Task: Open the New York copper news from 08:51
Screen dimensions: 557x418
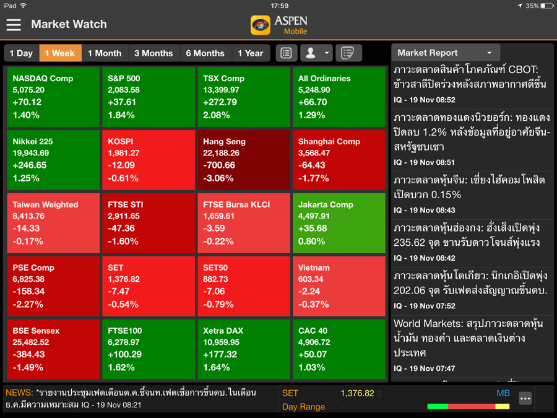Action: pos(472,140)
